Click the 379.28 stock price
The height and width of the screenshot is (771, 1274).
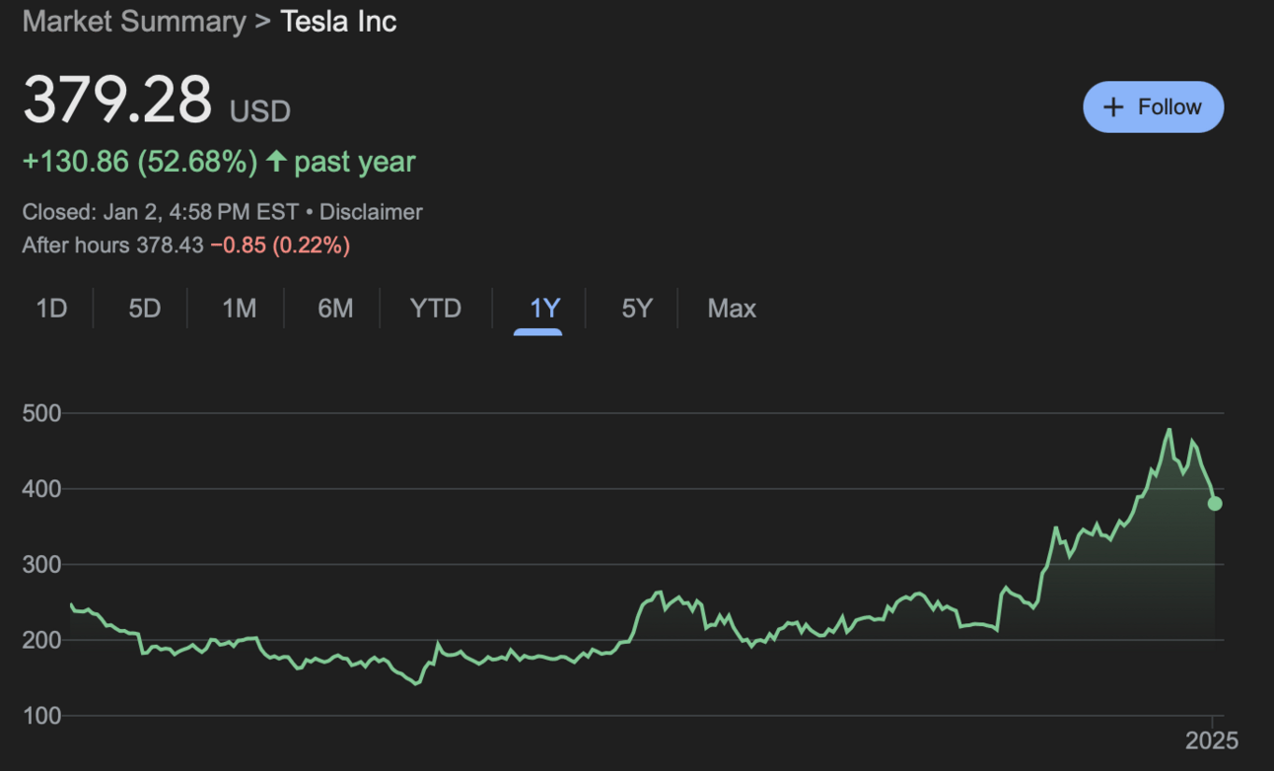click(116, 100)
